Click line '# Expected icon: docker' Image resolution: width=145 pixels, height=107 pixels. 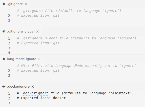pos(41,98)
